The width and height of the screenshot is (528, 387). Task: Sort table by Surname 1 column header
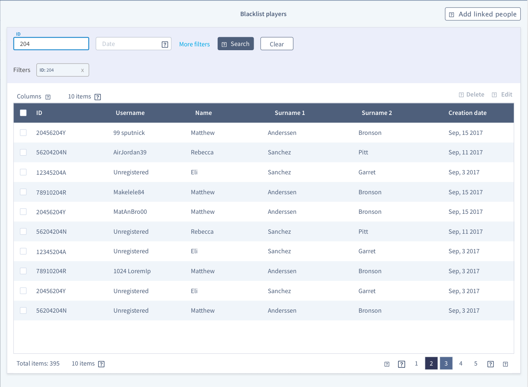(290, 113)
